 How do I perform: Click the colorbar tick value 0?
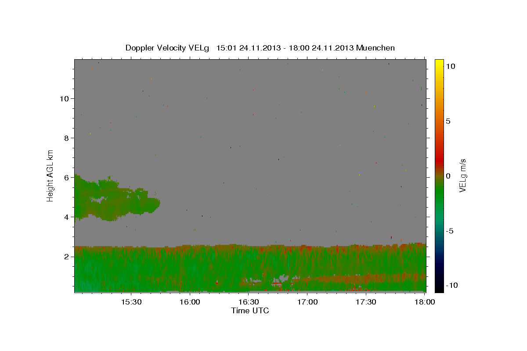pos(448,176)
